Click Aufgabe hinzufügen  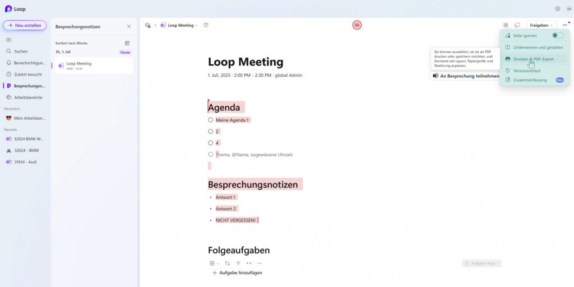coord(237,273)
